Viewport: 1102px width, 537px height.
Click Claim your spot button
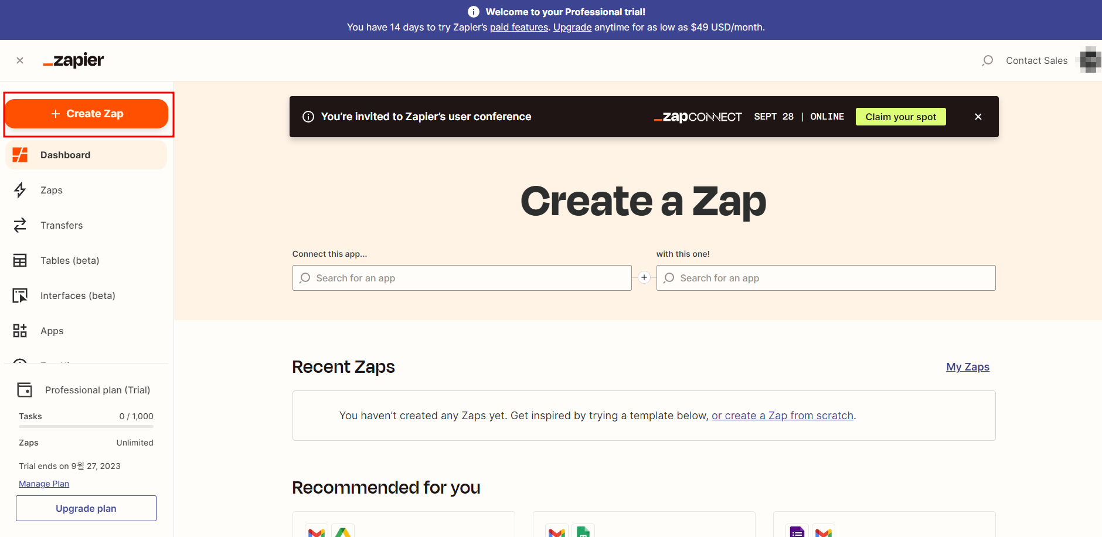(900, 117)
